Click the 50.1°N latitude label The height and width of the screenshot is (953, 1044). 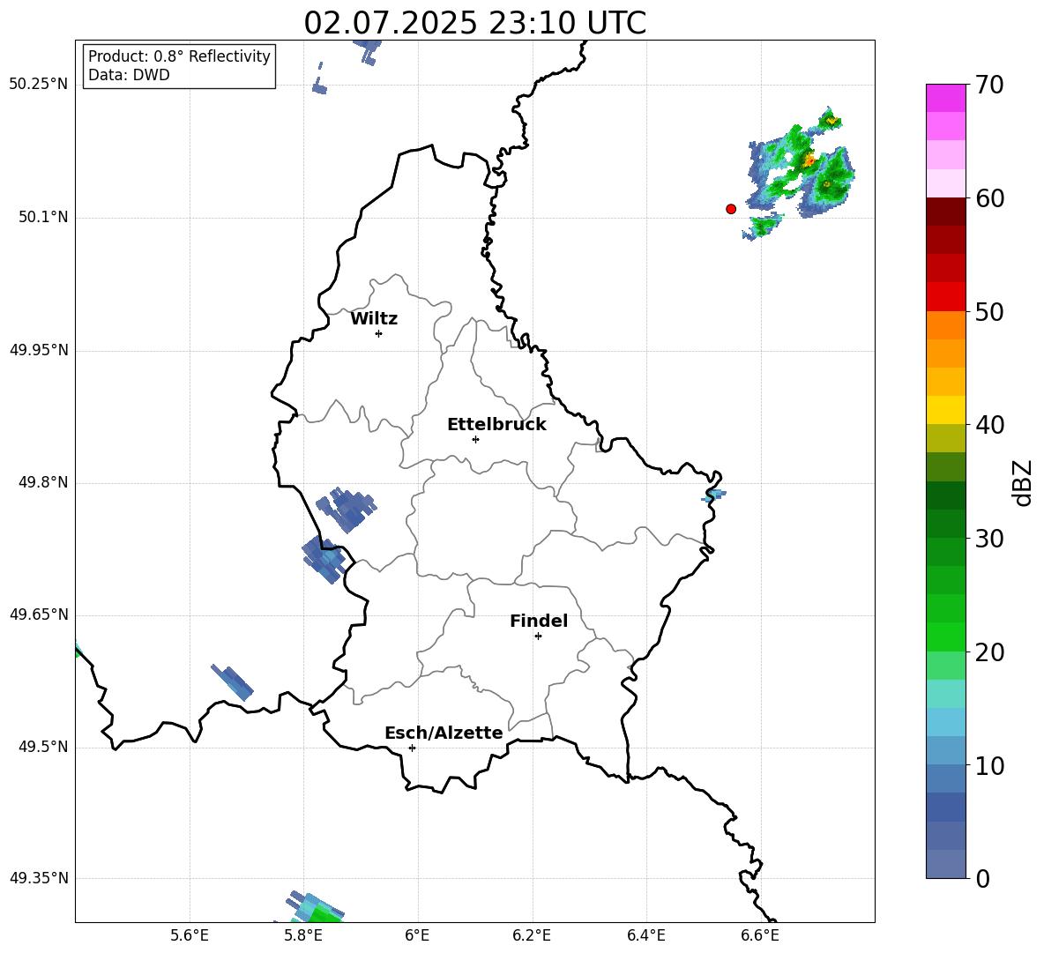(43, 218)
